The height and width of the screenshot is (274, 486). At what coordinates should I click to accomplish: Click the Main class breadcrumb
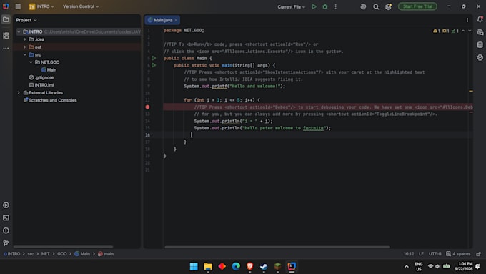82,254
